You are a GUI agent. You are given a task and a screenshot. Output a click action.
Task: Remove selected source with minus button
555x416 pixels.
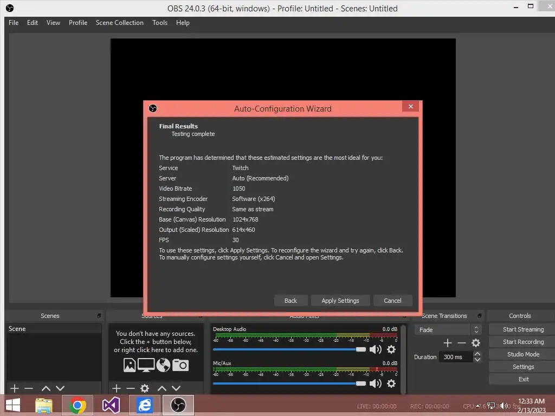click(131, 388)
